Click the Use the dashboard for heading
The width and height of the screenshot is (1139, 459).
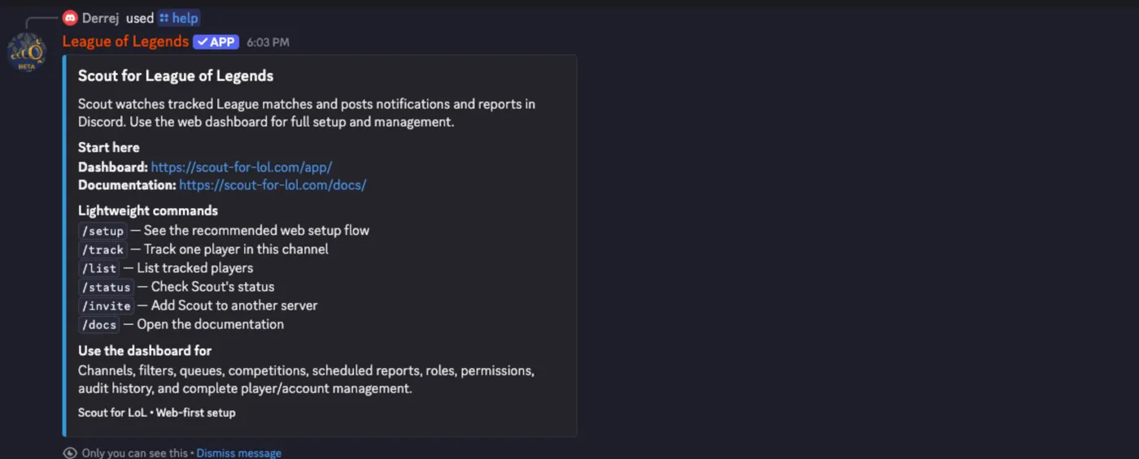tap(145, 350)
